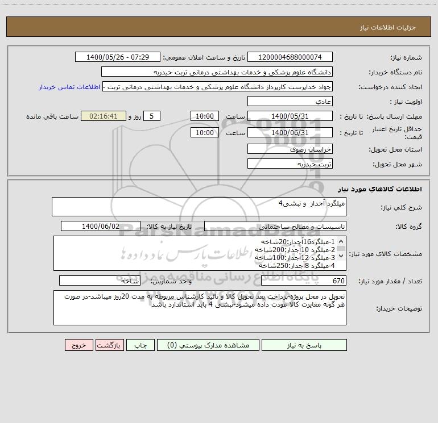Screen dimensions: 438x423
Task: Click the priority field عادی
Action: pyautogui.click(x=290, y=101)
